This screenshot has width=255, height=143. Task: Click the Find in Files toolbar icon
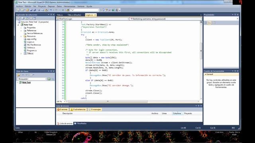coord(67,10)
